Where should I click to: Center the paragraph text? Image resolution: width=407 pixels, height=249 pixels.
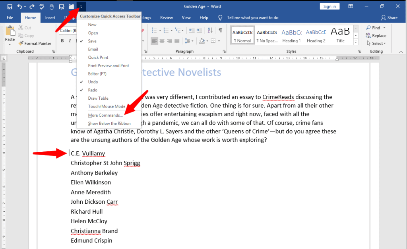pyautogui.click(x=162, y=41)
